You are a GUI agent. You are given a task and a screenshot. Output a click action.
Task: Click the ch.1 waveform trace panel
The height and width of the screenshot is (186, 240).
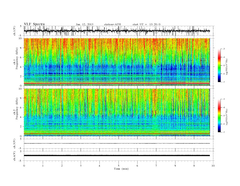pyautogui.click(x=119, y=31)
